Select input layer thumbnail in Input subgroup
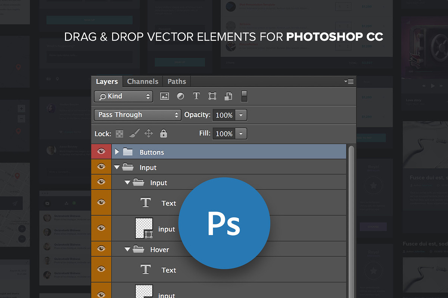Screen dimensions: 448x298 [144, 228]
